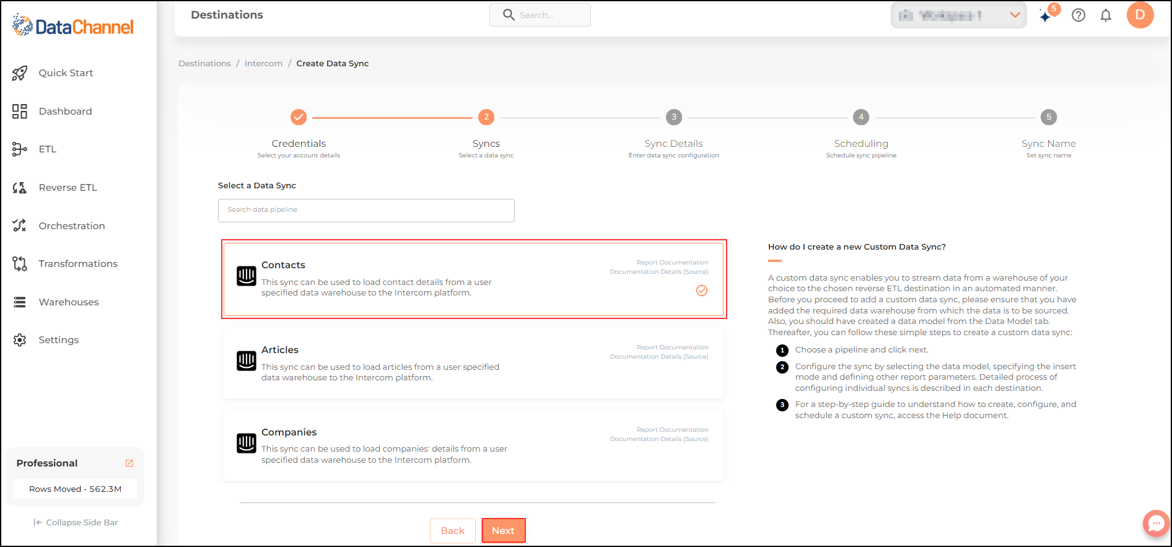
Task: Open Articles Documentation Details (Source) link
Action: (659, 357)
